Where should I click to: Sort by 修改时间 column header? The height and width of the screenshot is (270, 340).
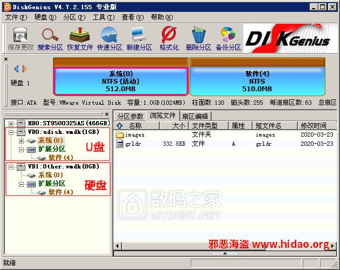[x=317, y=125]
